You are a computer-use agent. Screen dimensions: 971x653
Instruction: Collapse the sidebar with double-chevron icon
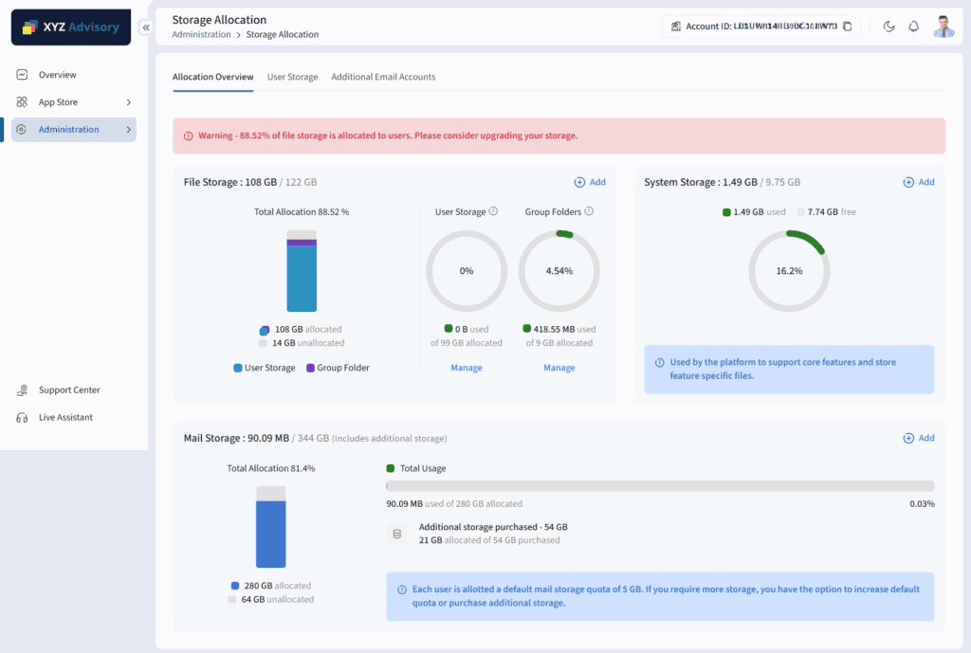(146, 27)
